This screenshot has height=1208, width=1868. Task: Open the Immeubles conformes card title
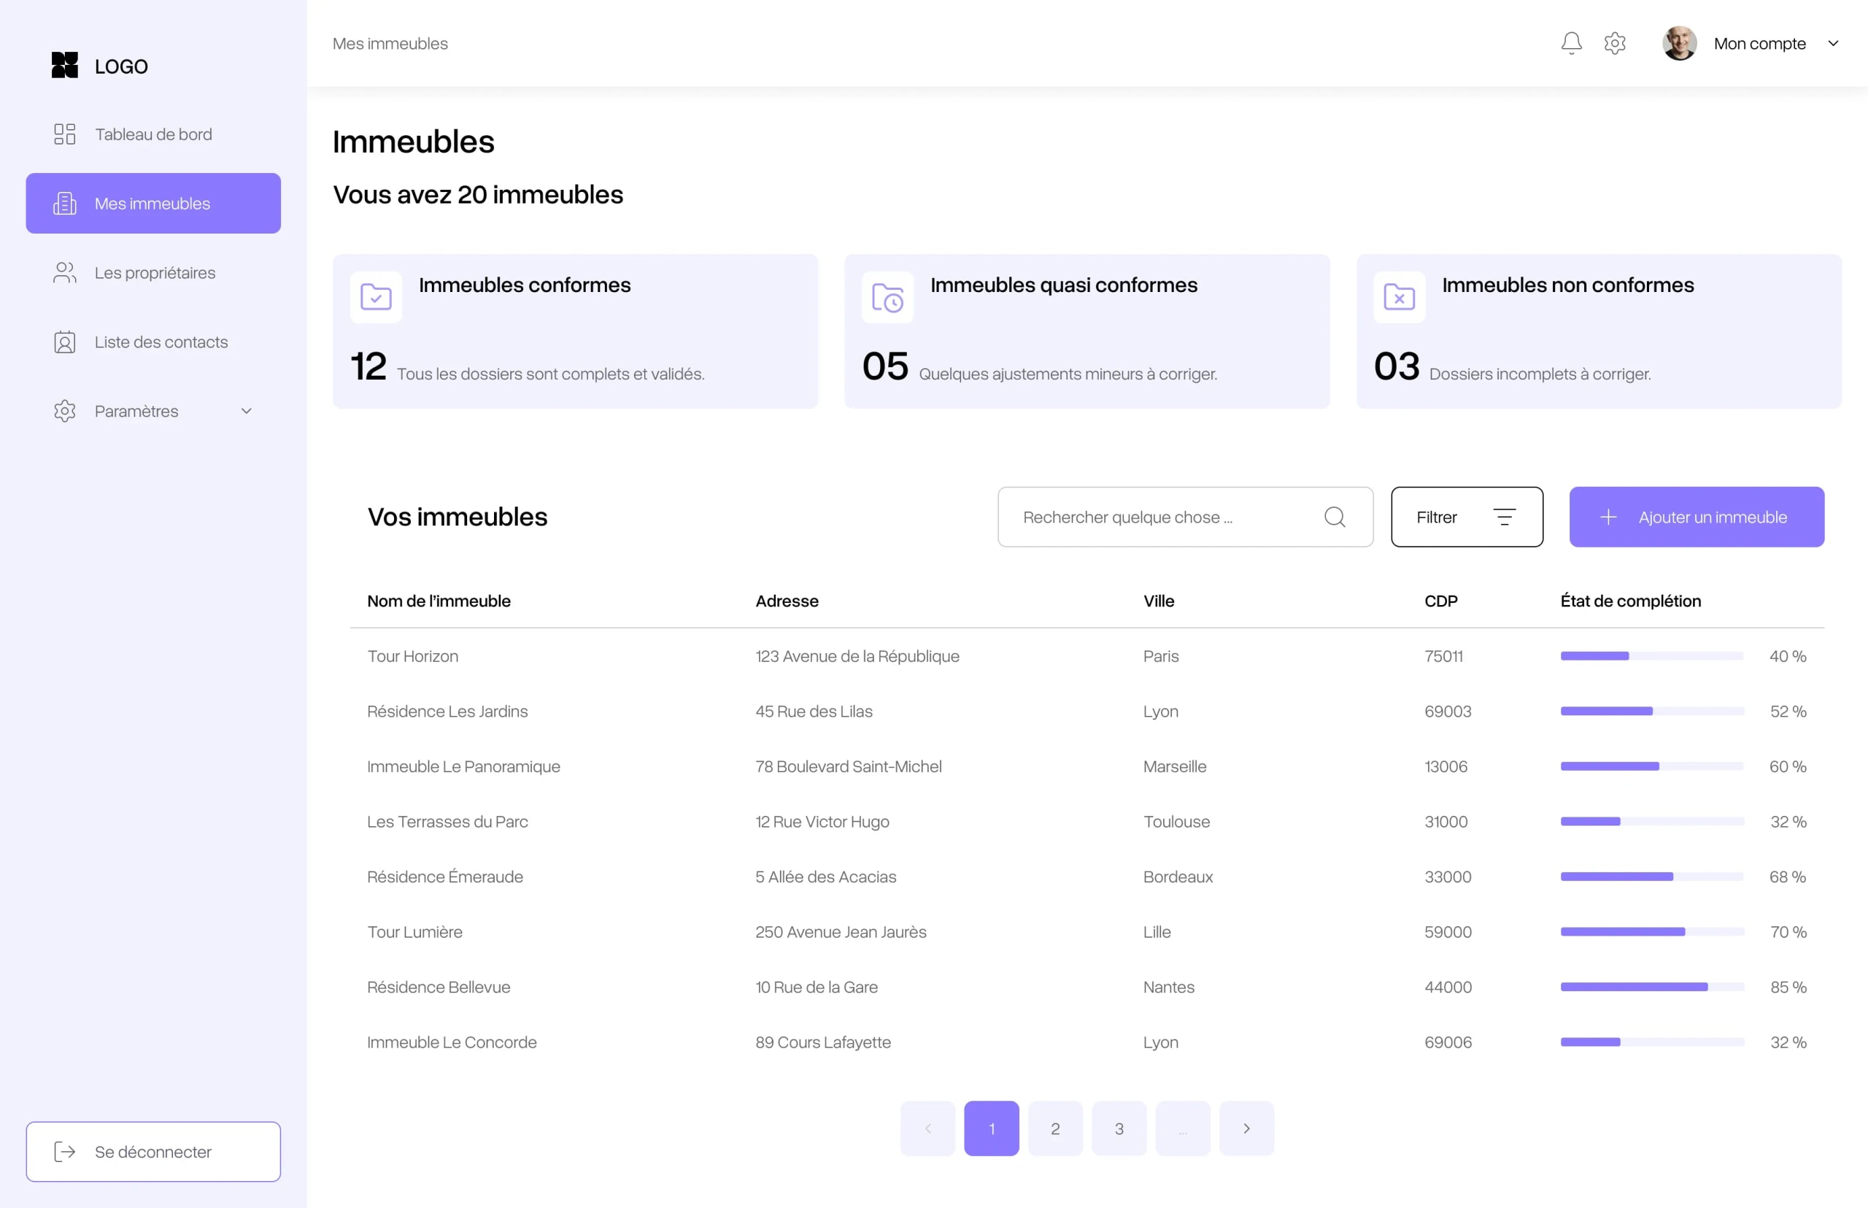coord(525,285)
